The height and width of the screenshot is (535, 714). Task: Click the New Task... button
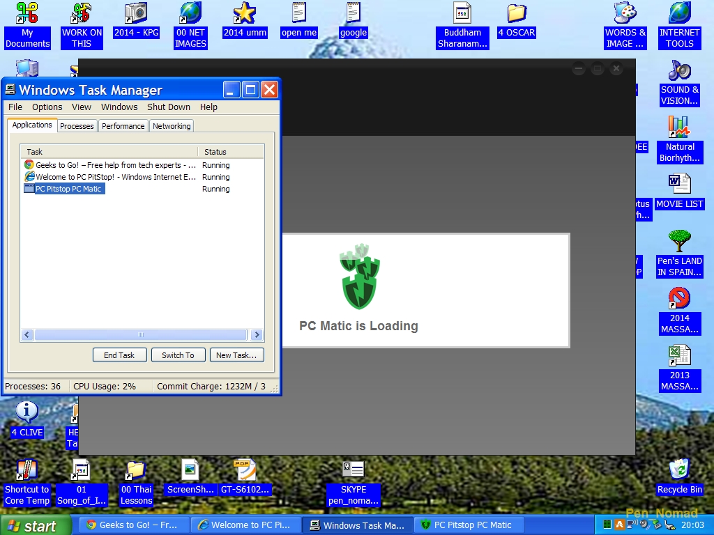click(x=237, y=355)
